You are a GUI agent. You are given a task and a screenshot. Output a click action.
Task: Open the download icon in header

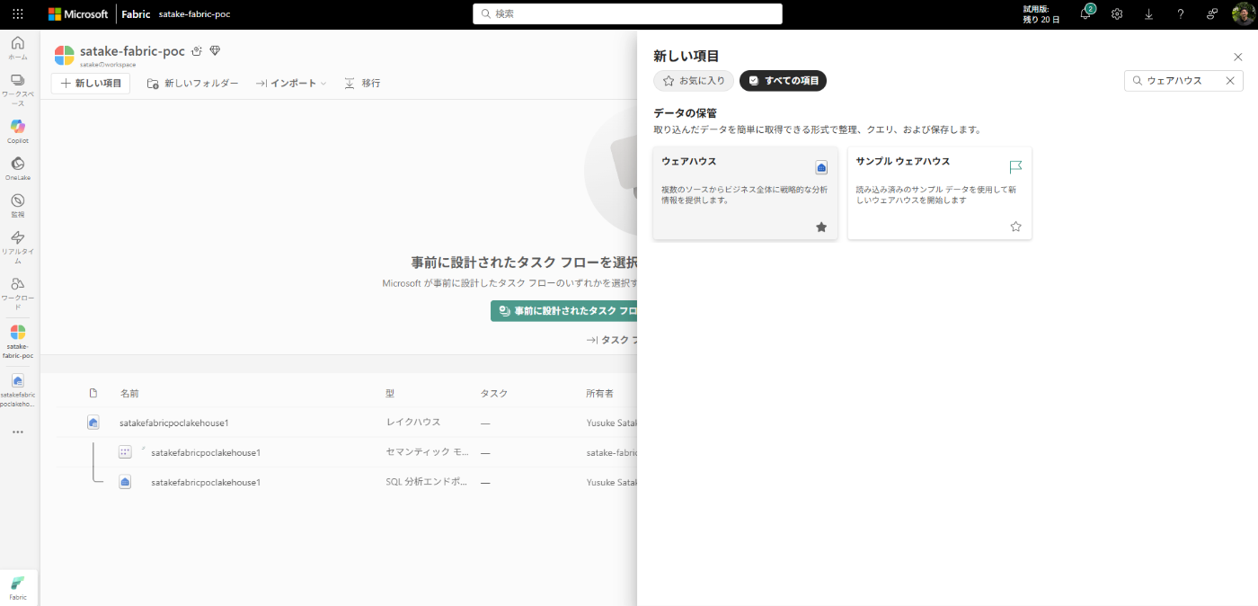tap(1148, 14)
